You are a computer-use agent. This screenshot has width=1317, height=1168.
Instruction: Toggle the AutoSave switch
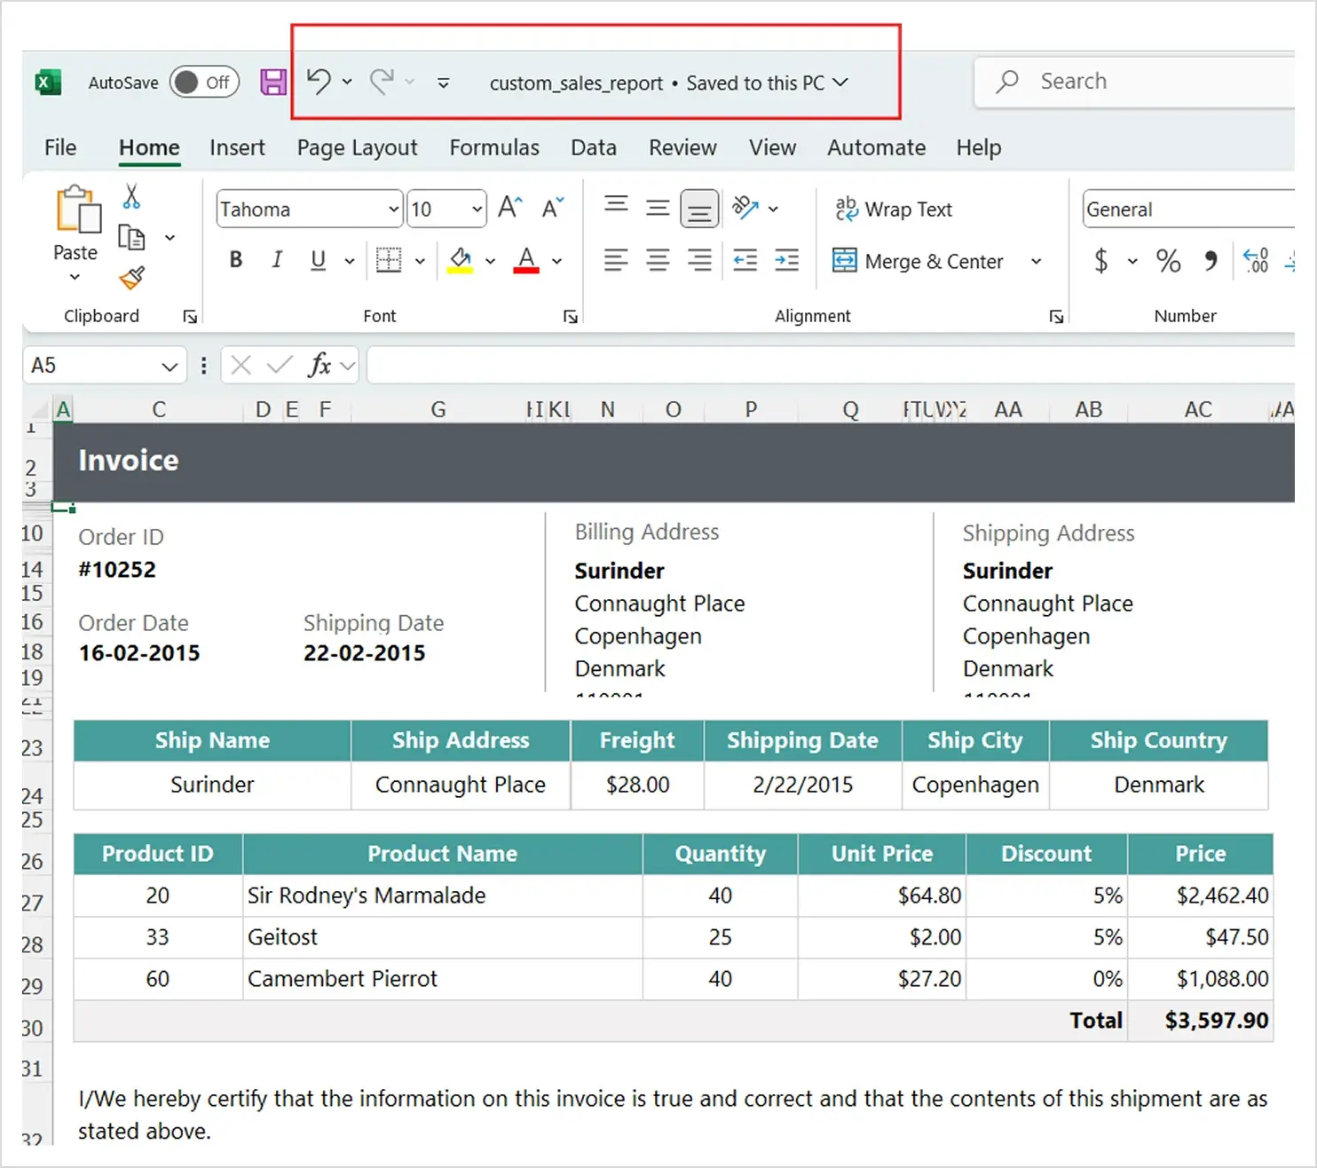tap(205, 83)
